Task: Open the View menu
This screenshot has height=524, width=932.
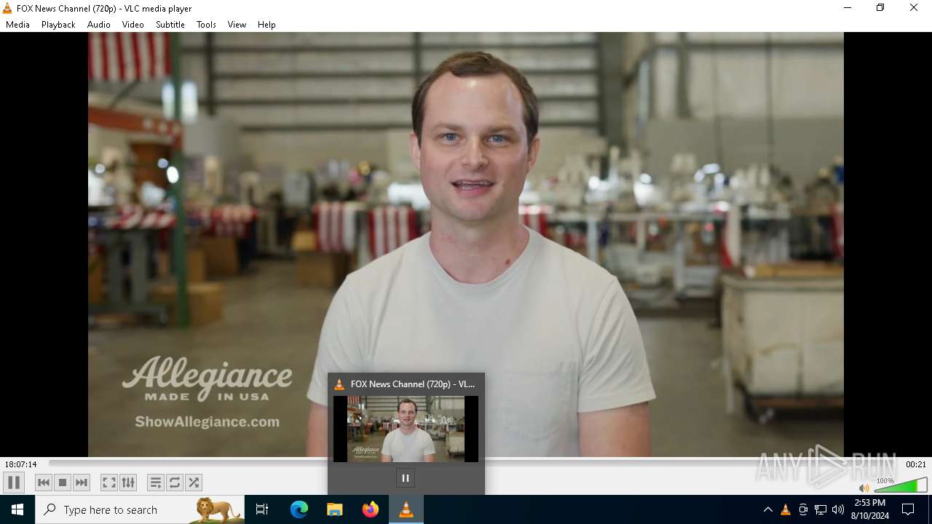Action: point(237,24)
